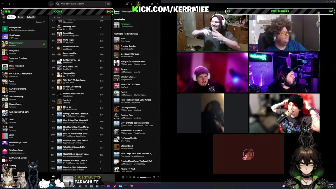Toggle the Queue icon in player bar

click(x=130, y=177)
